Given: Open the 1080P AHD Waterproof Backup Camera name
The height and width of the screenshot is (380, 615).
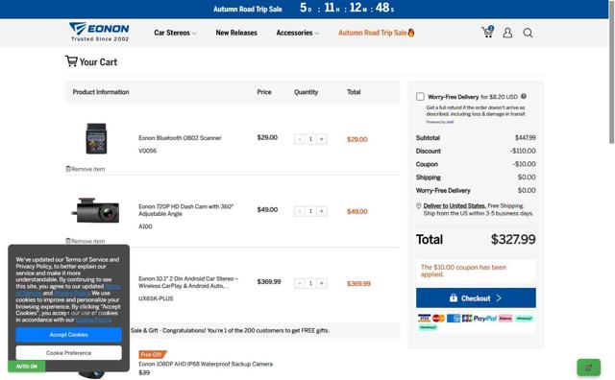Looking at the screenshot, I should [x=206, y=364].
